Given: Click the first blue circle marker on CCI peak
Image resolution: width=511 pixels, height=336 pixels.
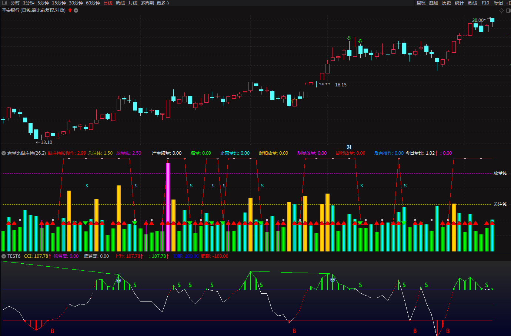Looking at the screenshot, I should (x=118, y=280).
